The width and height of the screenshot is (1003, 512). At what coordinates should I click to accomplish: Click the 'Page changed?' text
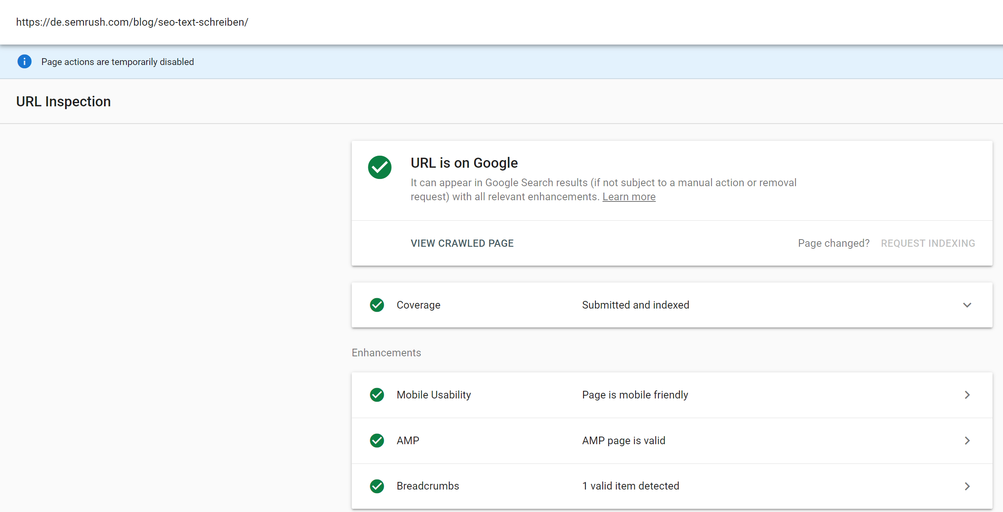point(834,243)
